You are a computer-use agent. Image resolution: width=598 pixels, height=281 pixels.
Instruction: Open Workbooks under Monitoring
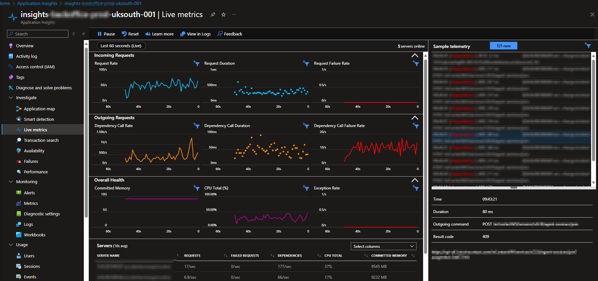(x=35, y=235)
